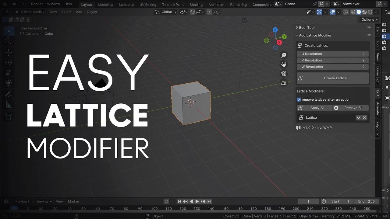Image resolution: width=390 pixels, height=219 pixels.
Task: Expand the Bool Tool panel
Action: 297,28
